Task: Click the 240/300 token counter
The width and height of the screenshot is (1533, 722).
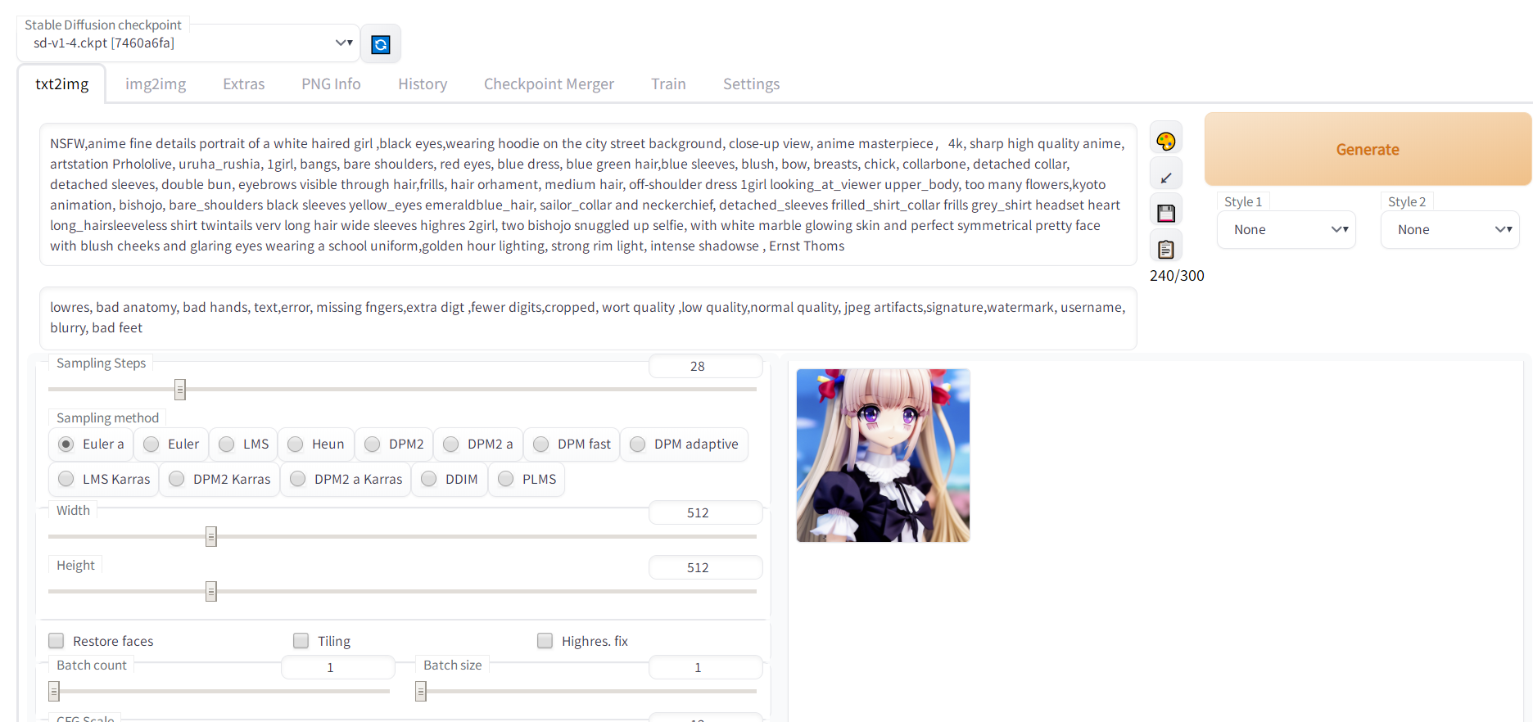Action: (x=1177, y=276)
